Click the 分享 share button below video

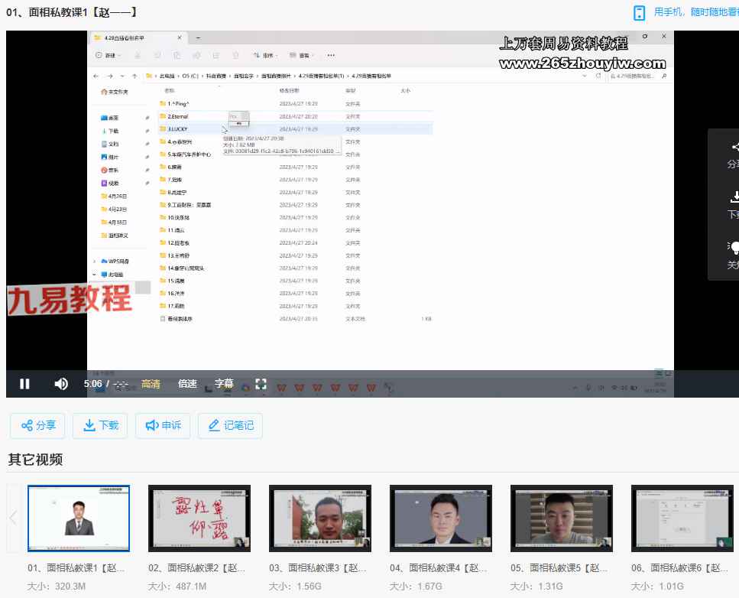[38, 425]
